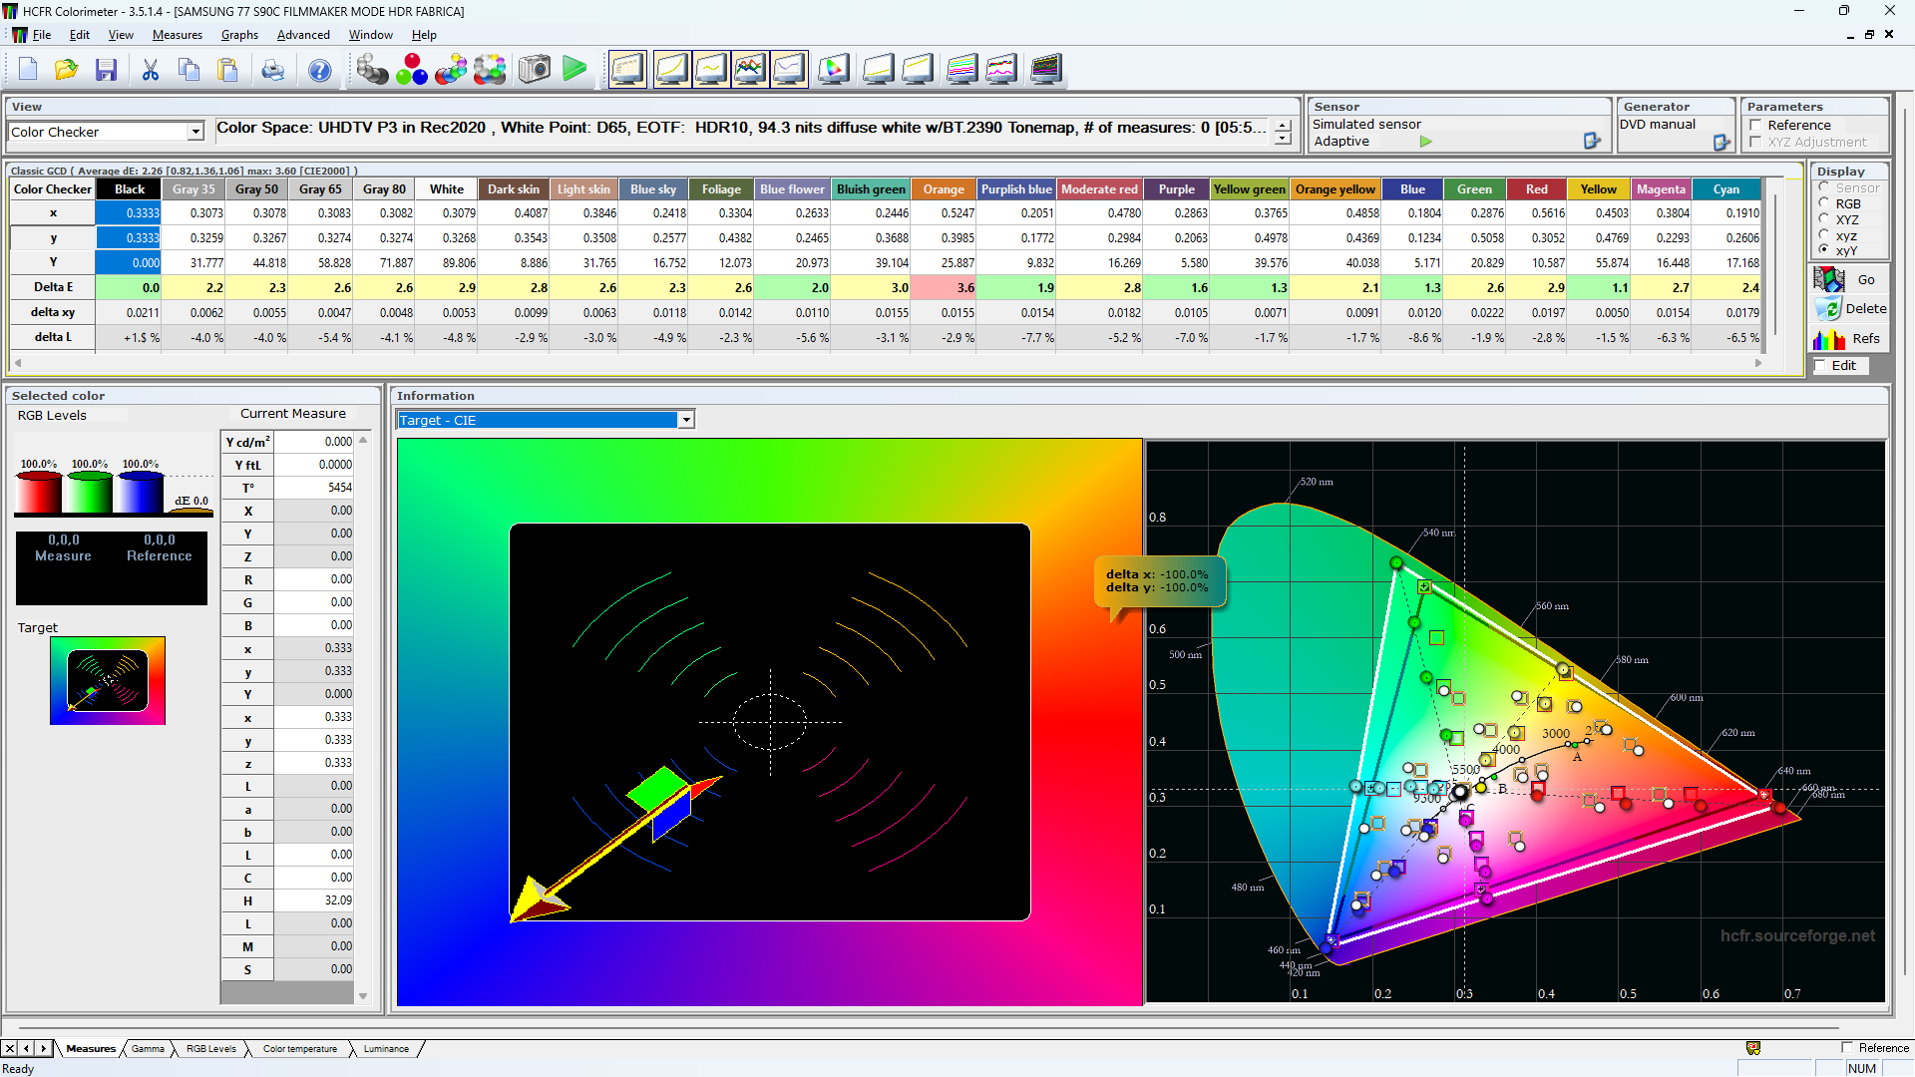Open a file with the folder icon
This screenshot has height=1077, width=1915.
67,70
